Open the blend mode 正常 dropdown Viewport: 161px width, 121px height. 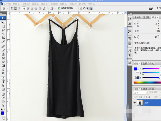pos(141,92)
